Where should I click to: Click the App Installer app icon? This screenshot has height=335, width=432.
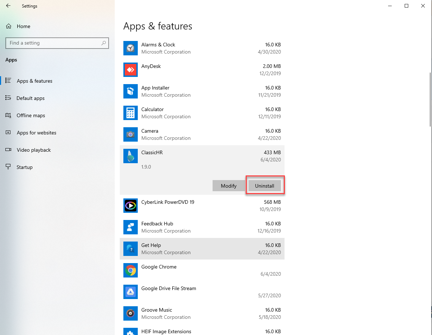click(x=131, y=91)
